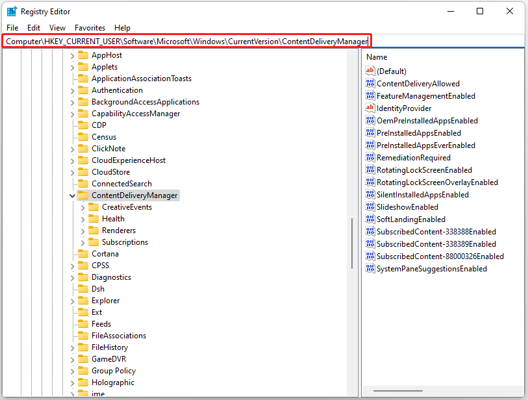Click the tree pane vertical scrollbar thumb
The height and width of the screenshot is (400, 528).
[x=352, y=244]
